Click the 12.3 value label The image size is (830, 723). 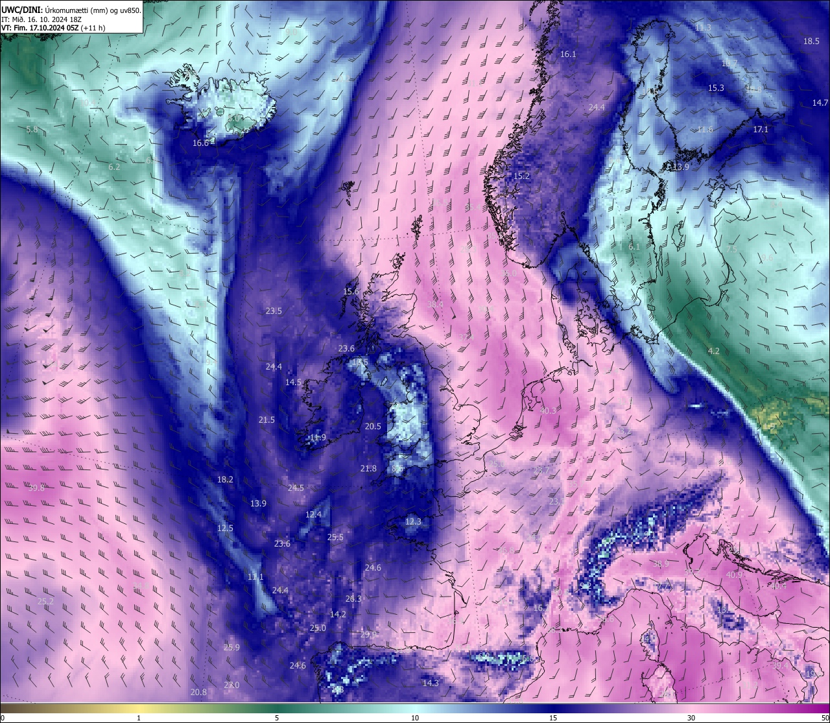coord(413,521)
